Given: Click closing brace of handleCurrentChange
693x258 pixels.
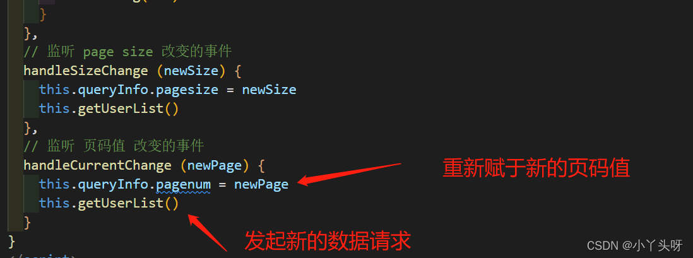Looking at the screenshot, I should [x=27, y=223].
